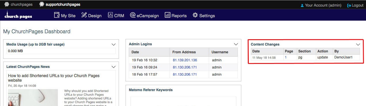The height and width of the screenshot is (106, 366).
Task: Collapse the Media Usage panel
Action: (113, 44)
